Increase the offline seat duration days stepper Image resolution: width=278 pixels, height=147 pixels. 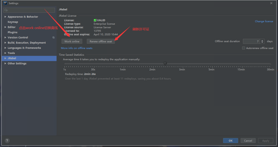pos(262,40)
